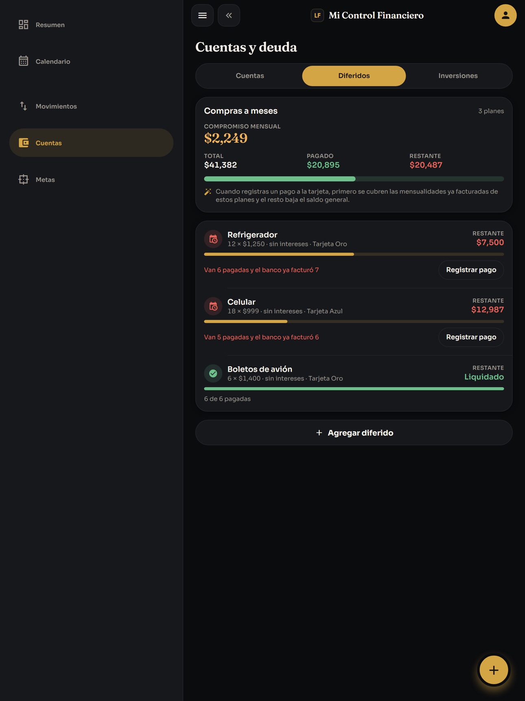The height and width of the screenshot is (701, 525).
Task: Register payment for Refrigerador
Action: [x=471, y=270]
